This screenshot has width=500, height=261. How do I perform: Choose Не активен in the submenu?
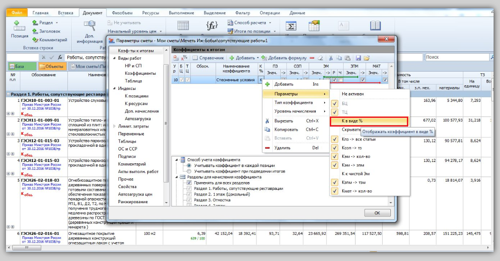370,94
